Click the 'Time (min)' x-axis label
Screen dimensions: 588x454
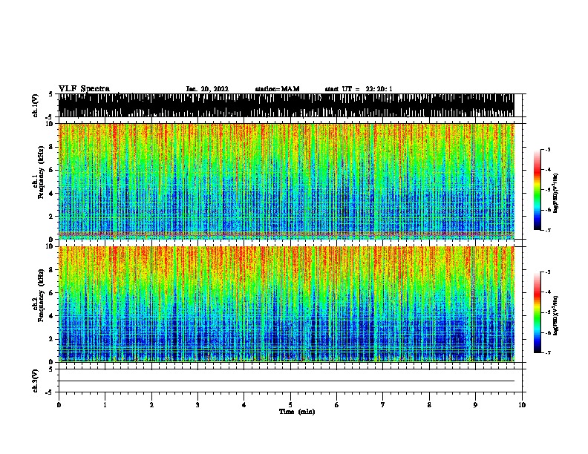(297, 412)
